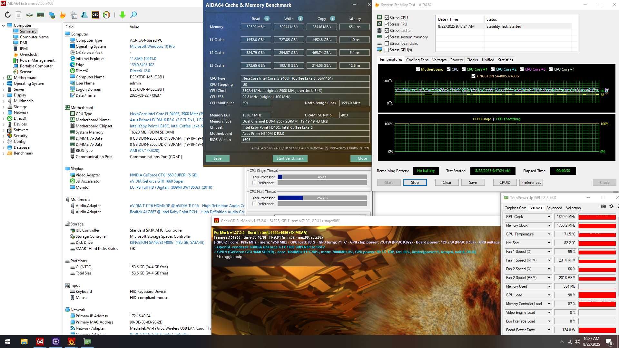
Task: Uncheck Stress cache option
Action: coord(387,31)
